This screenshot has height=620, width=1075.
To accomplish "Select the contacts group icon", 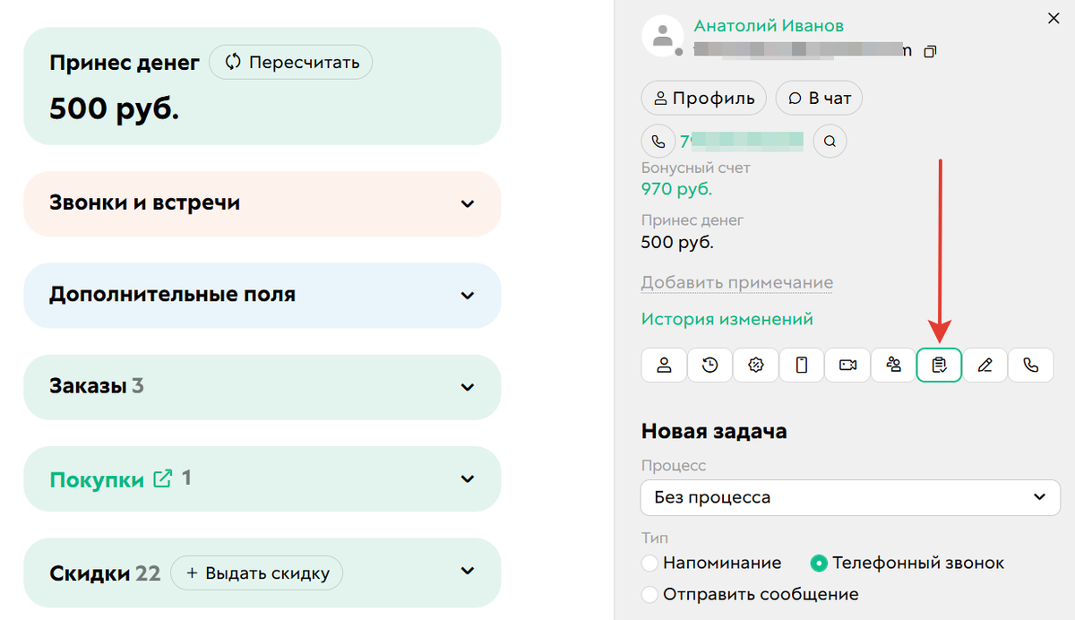I will 893,365.
